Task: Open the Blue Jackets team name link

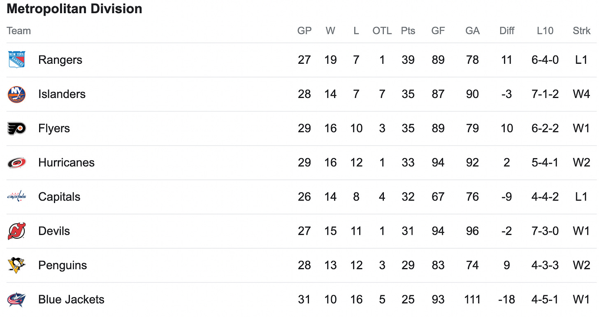Action: click(x=71, y=299)
